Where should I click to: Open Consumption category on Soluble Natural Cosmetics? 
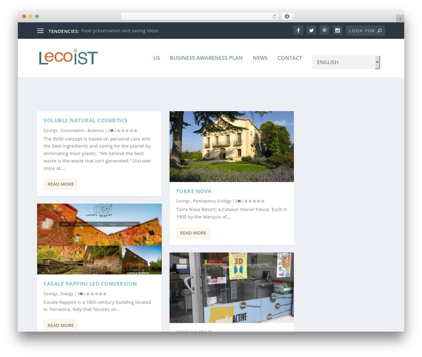coord(73,131)
